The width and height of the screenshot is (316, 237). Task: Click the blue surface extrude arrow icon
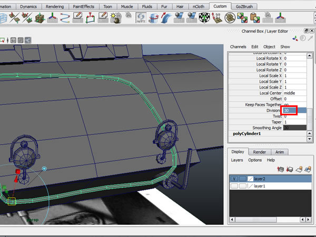166,18
